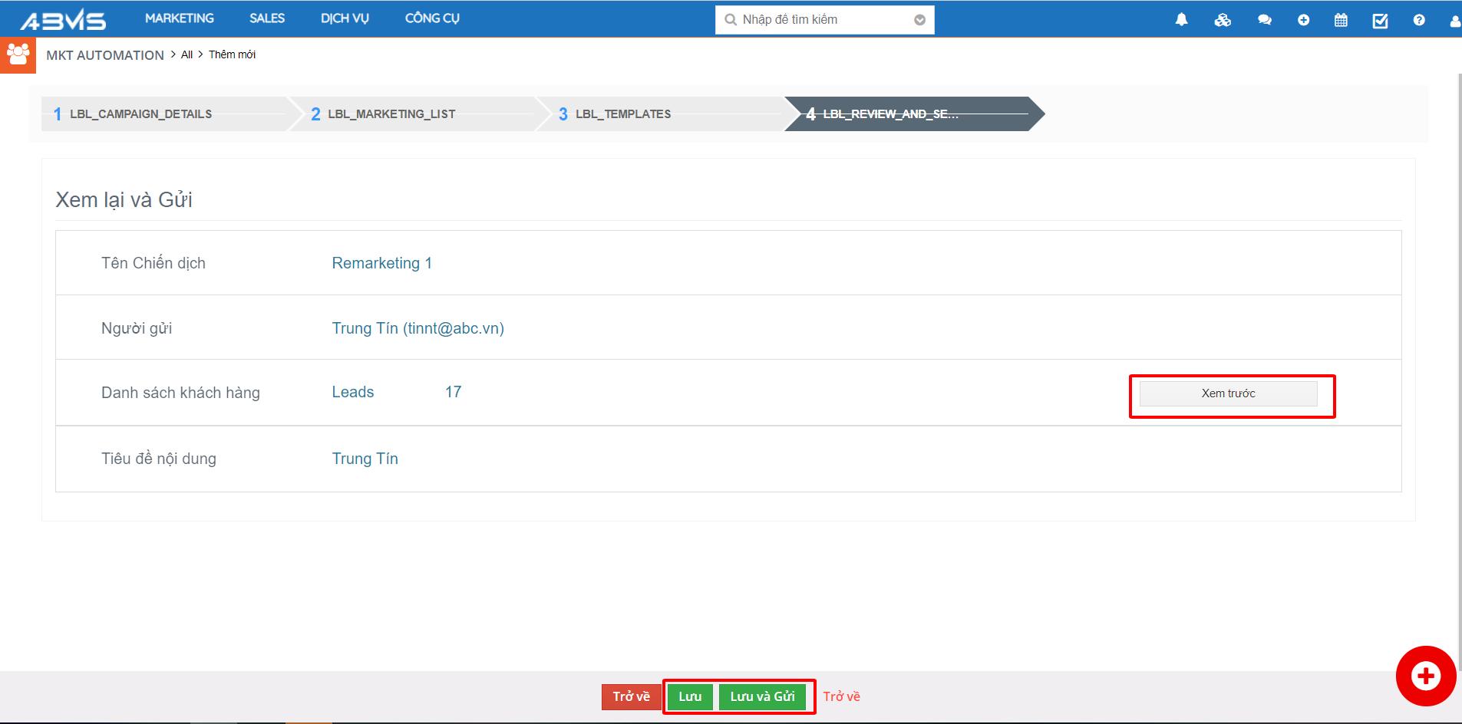The image size is (1462, 724).
Task: Click the orange MKT Automation module icon
Action: (x=18, y=55)
